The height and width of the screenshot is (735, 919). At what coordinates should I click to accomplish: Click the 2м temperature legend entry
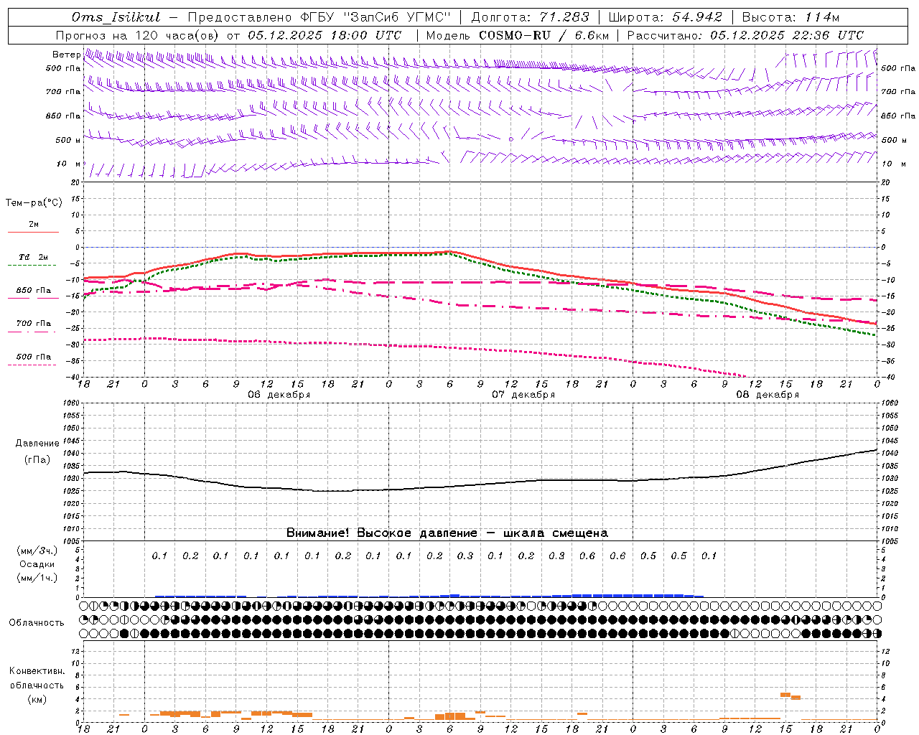(x=33, y=224)
